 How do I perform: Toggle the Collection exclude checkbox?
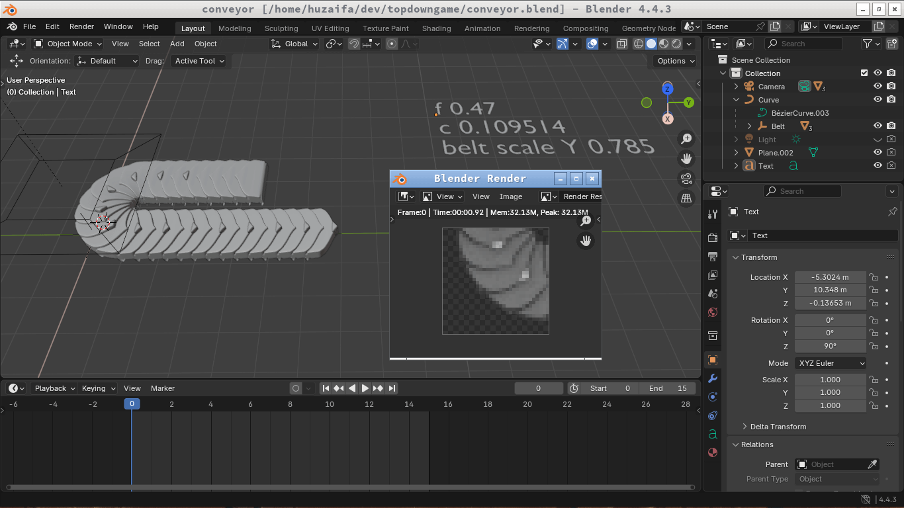864,73
